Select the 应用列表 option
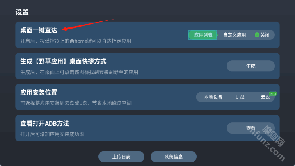This screenshot has width=295, height=166. 203,35
